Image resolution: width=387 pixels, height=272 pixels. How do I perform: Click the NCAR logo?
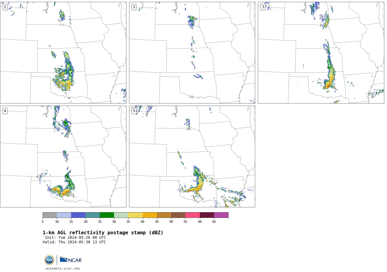coord(71,260)
